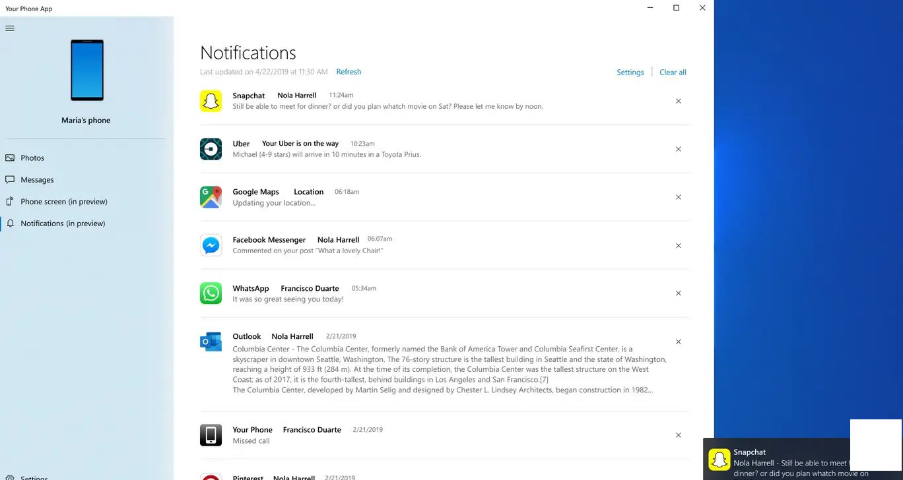Click the Messages sidebar icon
This screenshot has width=903, height=480.
(x=10, y=179)
